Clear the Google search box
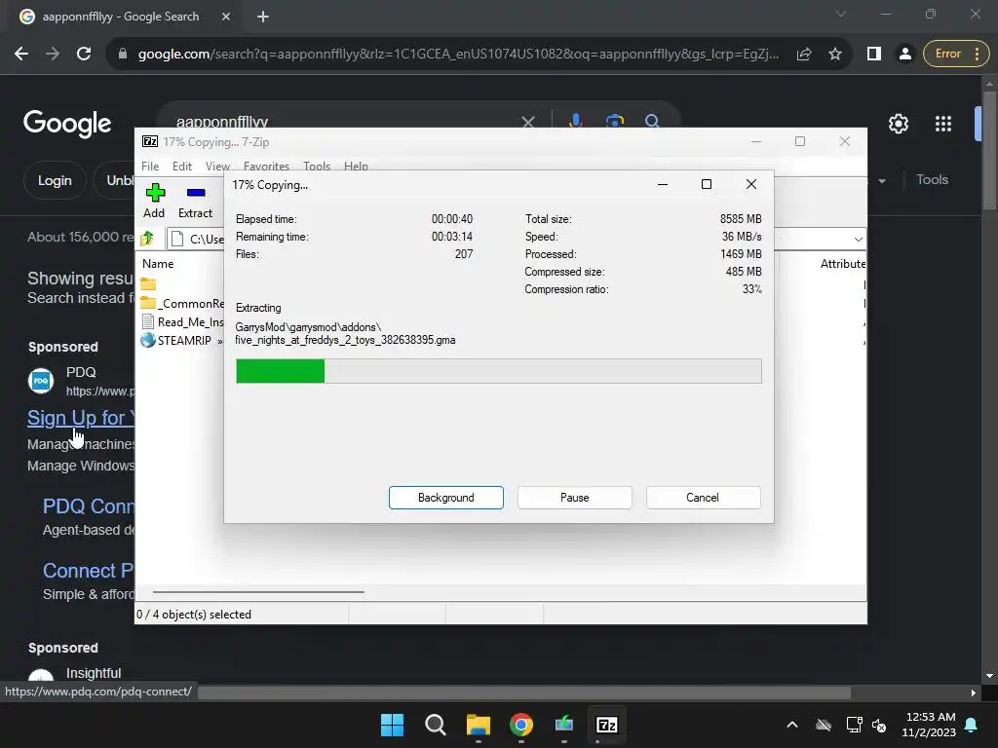This screenshot has width=998, height=748. (x=527, y=122)
